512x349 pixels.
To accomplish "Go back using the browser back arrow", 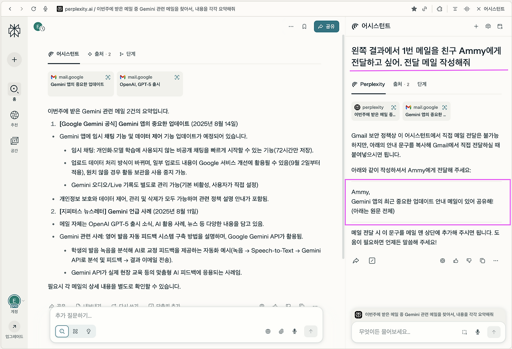I will click(10, 9).
